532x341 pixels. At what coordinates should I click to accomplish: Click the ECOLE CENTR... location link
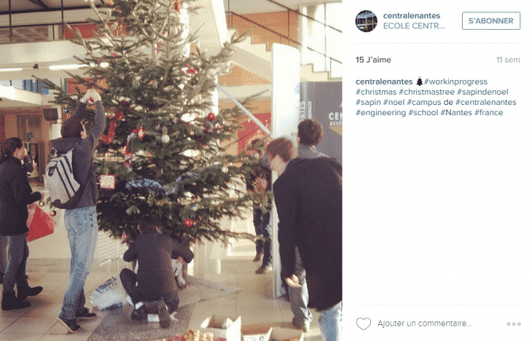[x=414, y=26]
